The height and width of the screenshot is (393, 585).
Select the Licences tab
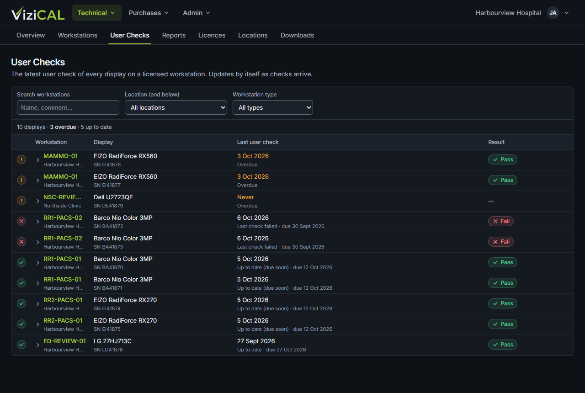212,35
